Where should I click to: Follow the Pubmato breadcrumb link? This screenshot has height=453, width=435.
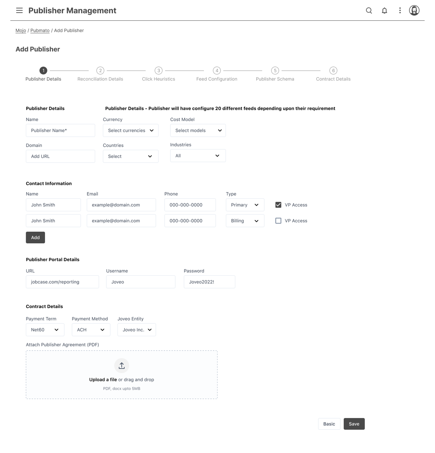tap(40, 31)
